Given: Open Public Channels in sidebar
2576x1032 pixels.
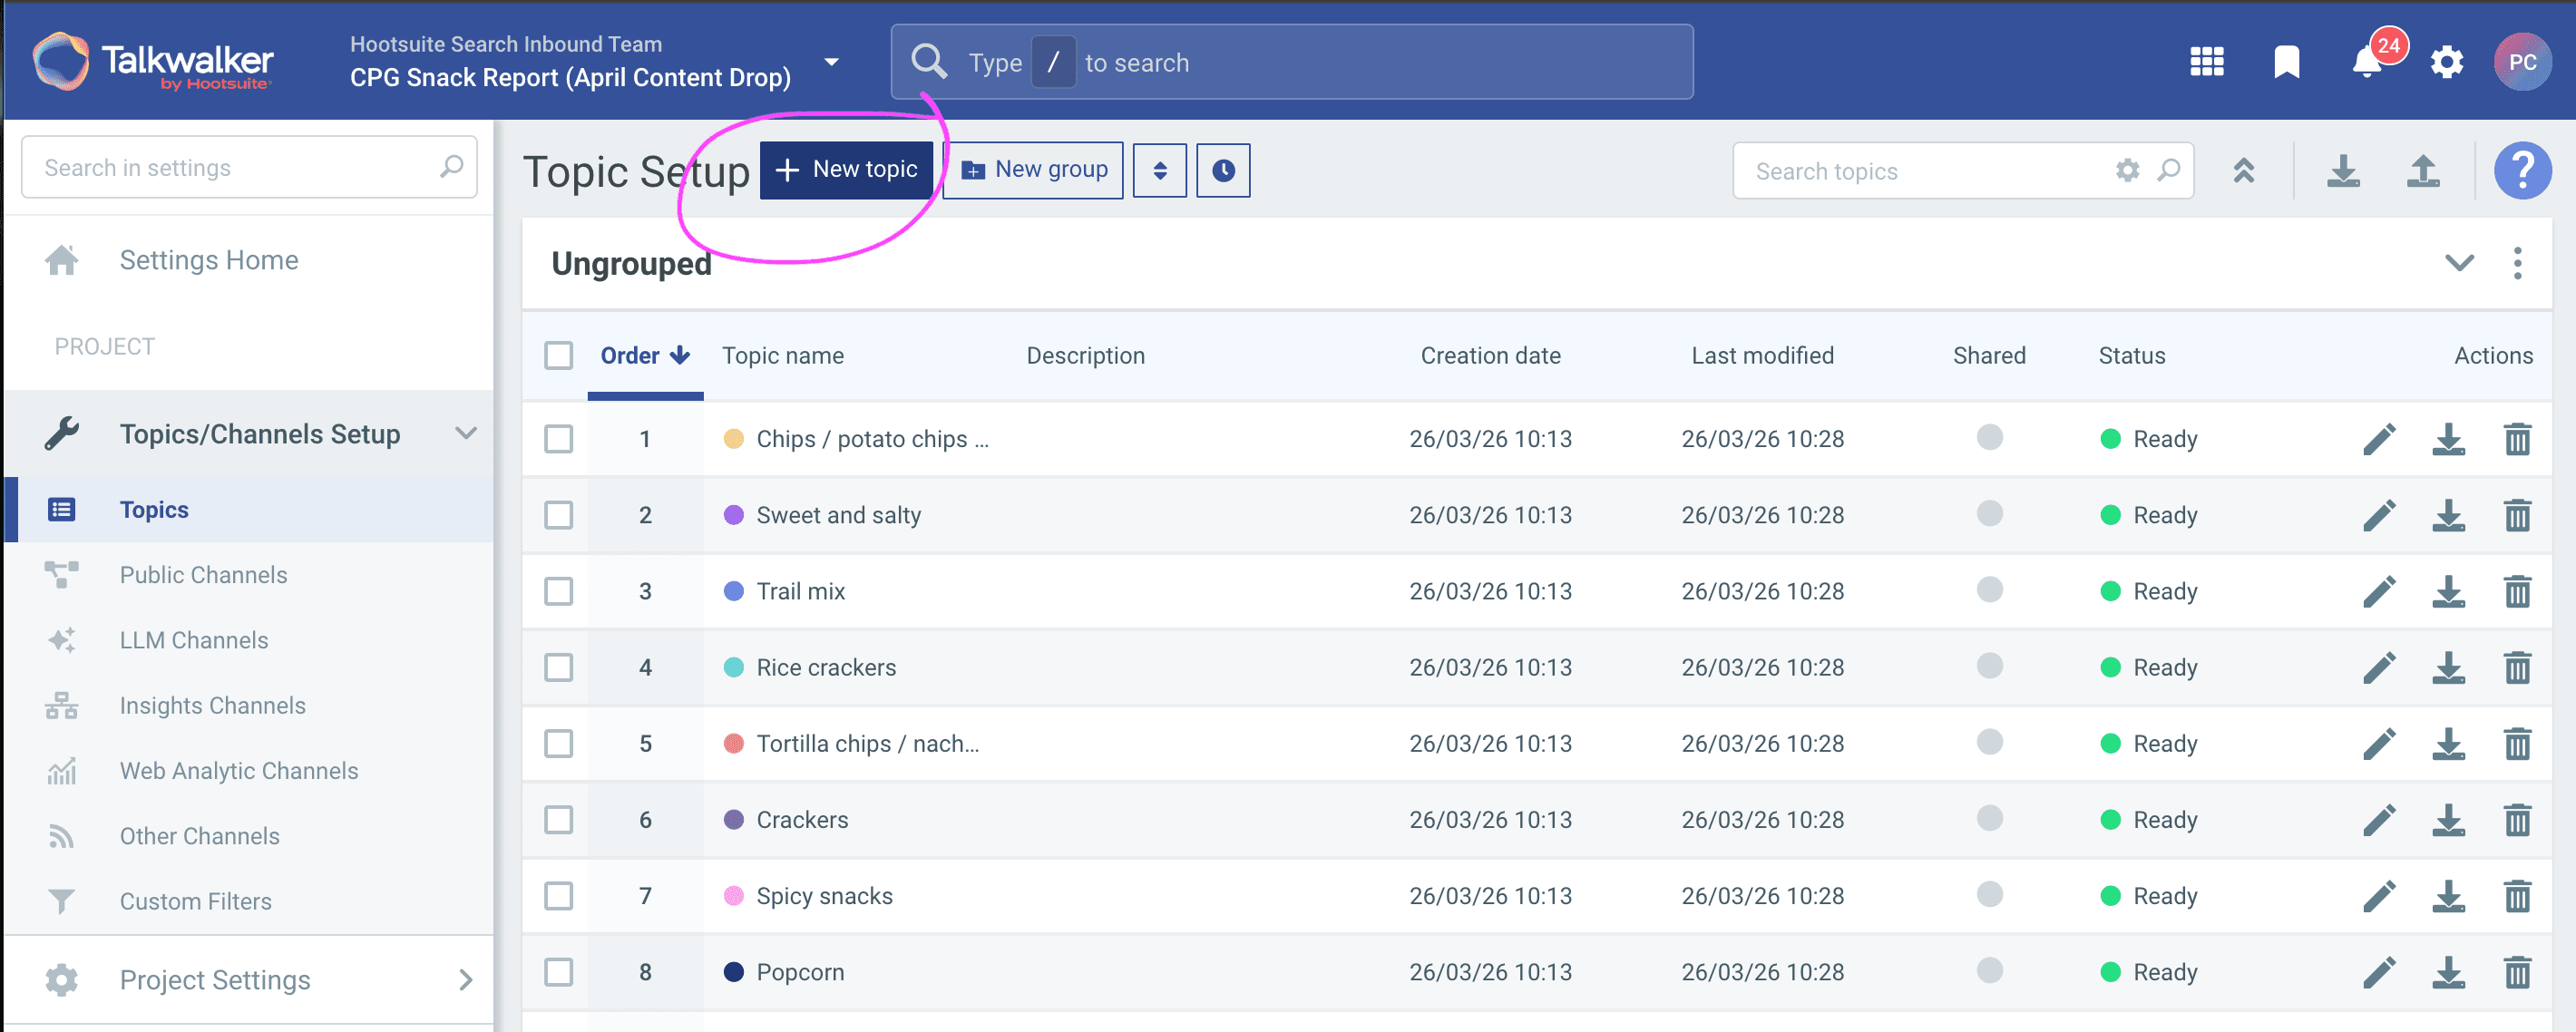Looking at the screenshot, I should coord(203,575).
